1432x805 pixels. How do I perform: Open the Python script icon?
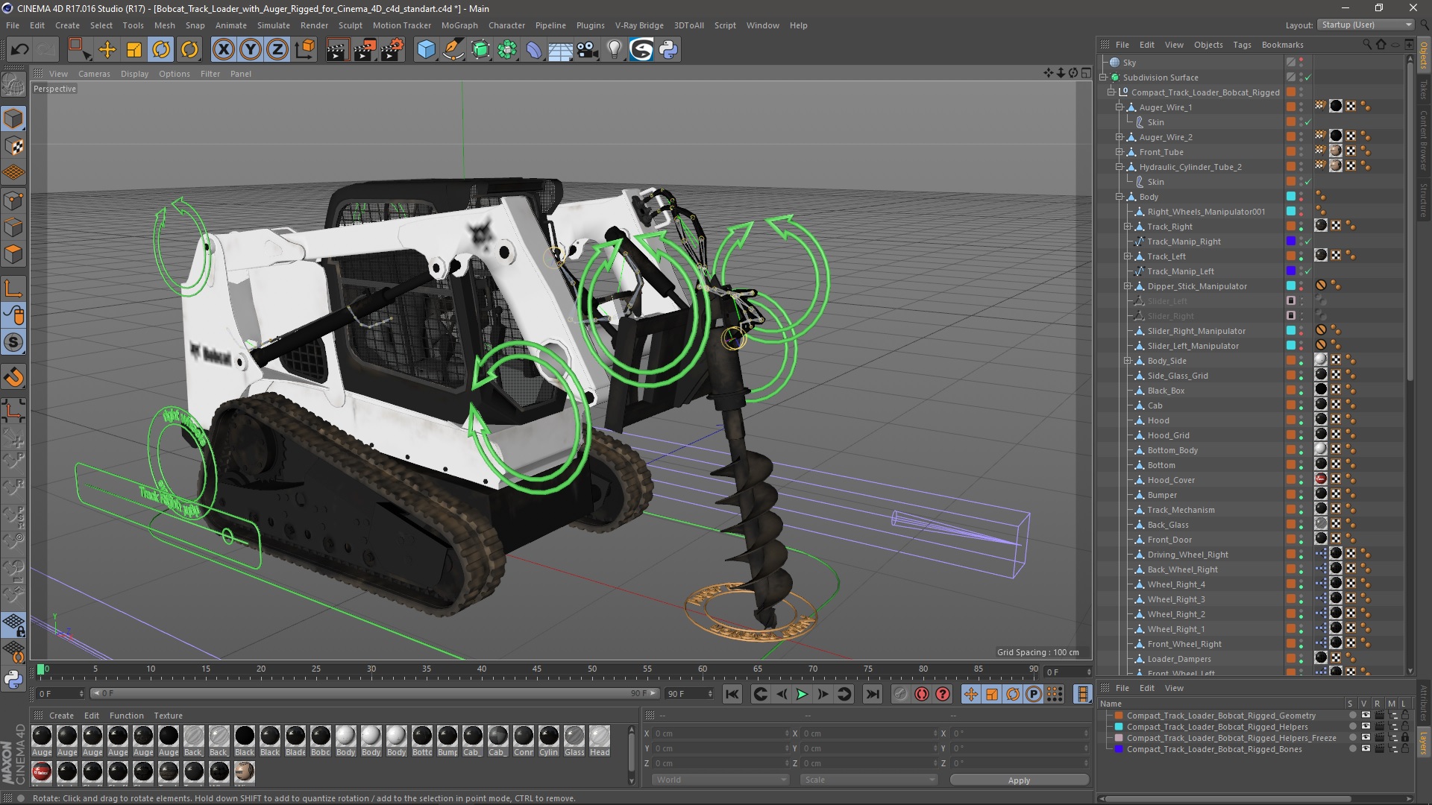coord(668,50)
